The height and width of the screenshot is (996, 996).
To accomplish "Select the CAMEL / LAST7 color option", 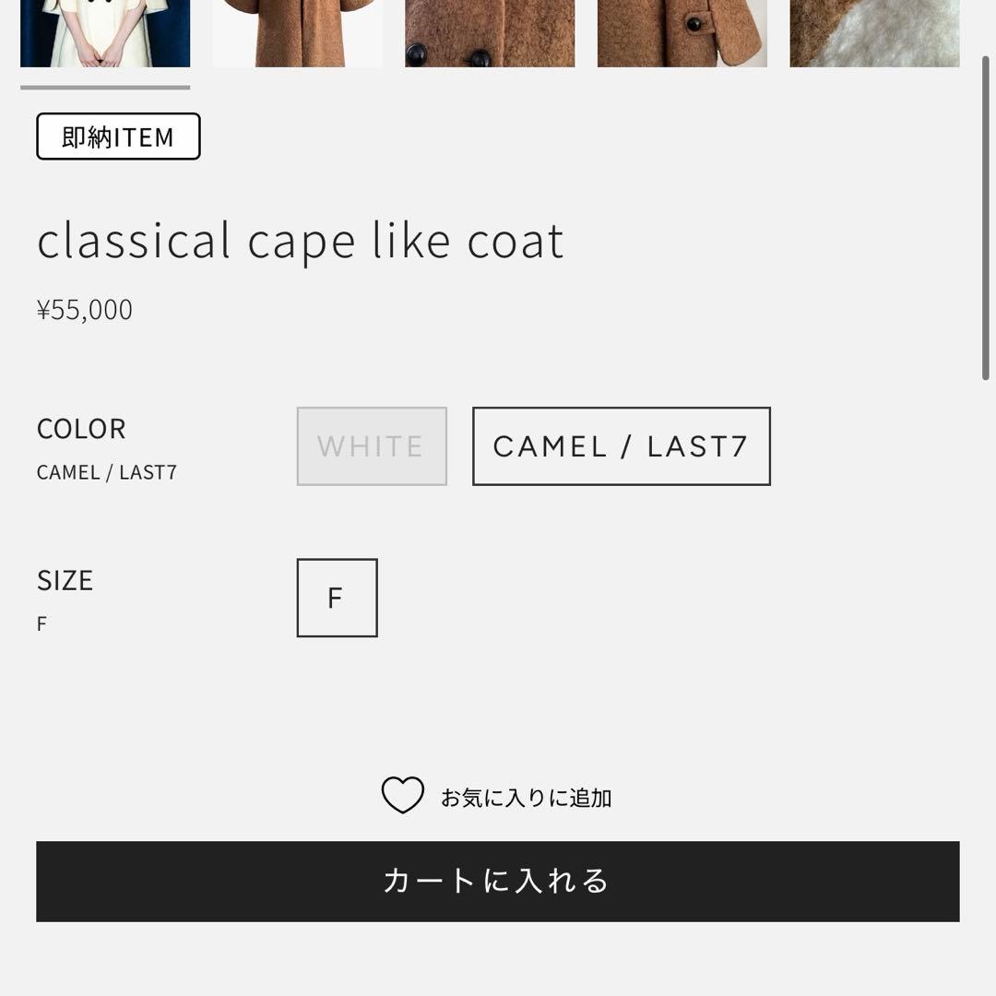I will [622, 446].
